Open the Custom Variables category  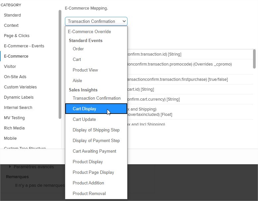click(x=20, y=87)
